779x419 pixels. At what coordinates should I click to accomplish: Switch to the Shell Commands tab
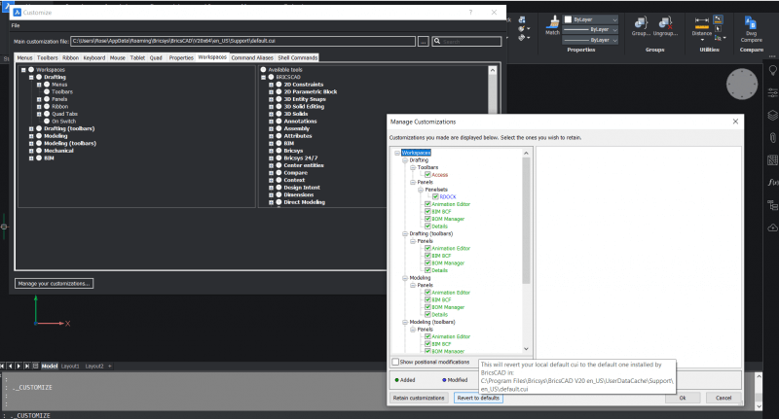pos(297,57)
